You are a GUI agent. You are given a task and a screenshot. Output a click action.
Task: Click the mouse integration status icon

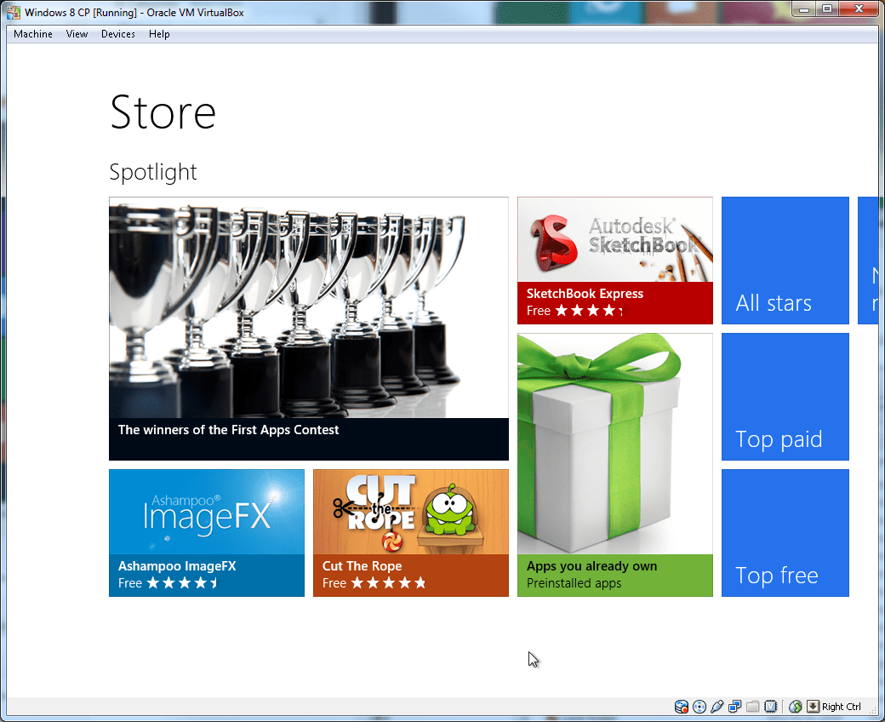coord(796,706)
